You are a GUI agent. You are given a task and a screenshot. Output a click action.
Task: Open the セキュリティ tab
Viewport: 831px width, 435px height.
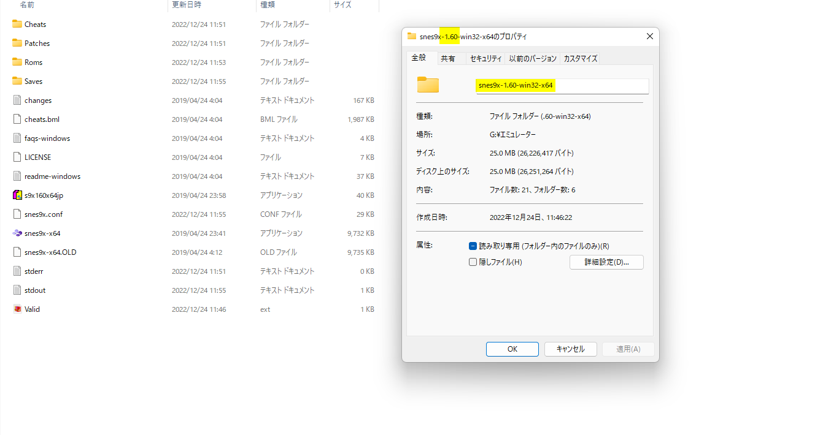click(x=485, y=59)
